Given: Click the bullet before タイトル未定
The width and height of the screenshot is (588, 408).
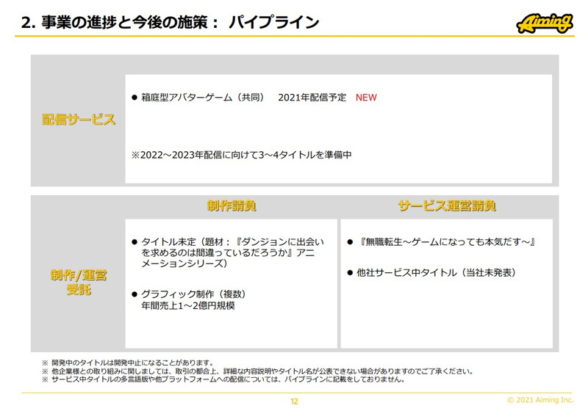Looking at the screenshot, I should pyautogui.click(x=135, y=241).
